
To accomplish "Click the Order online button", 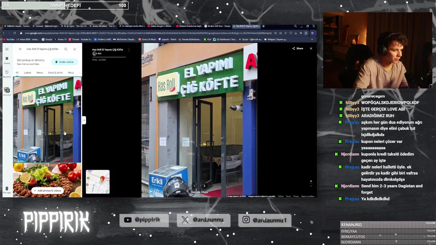I will coord(64,62).
